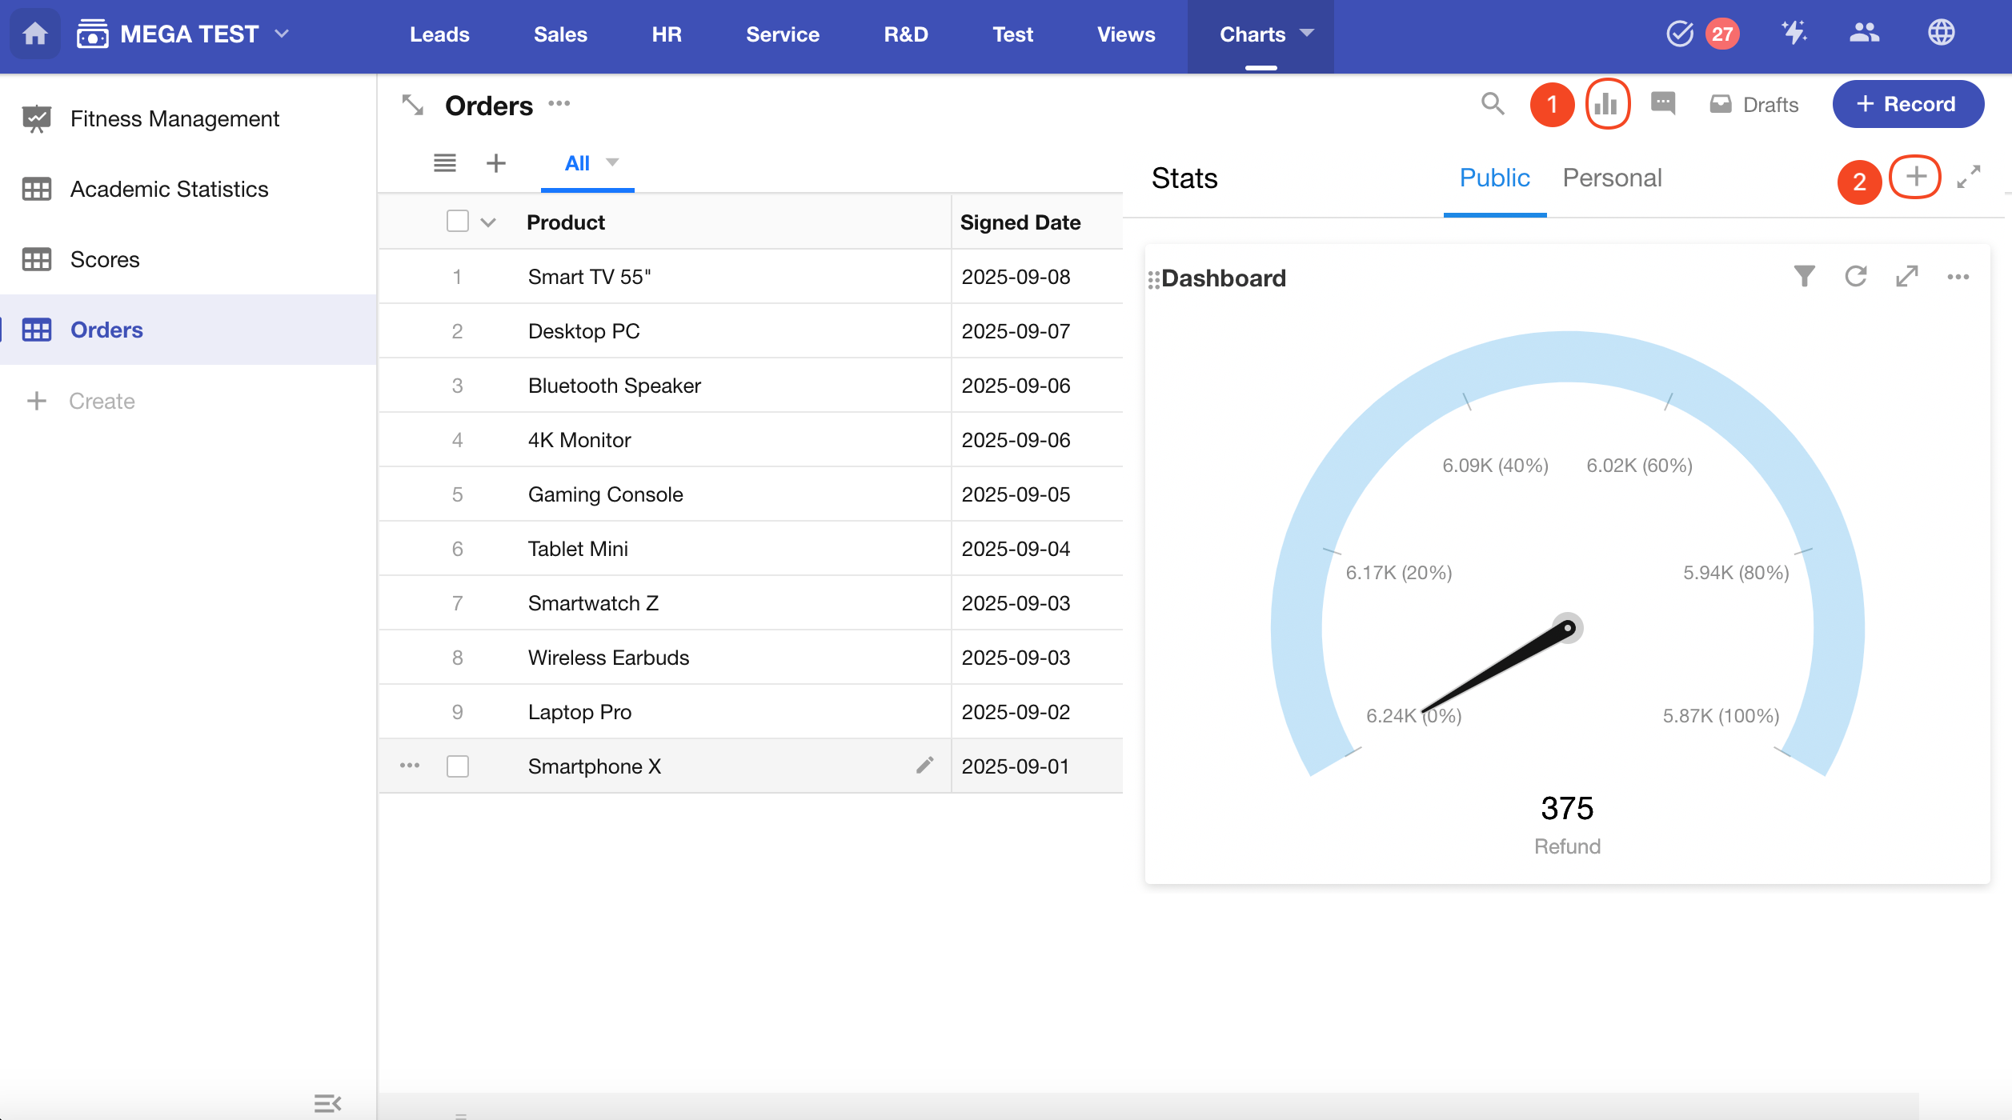Click the + Record button

tap(1907, 104)
